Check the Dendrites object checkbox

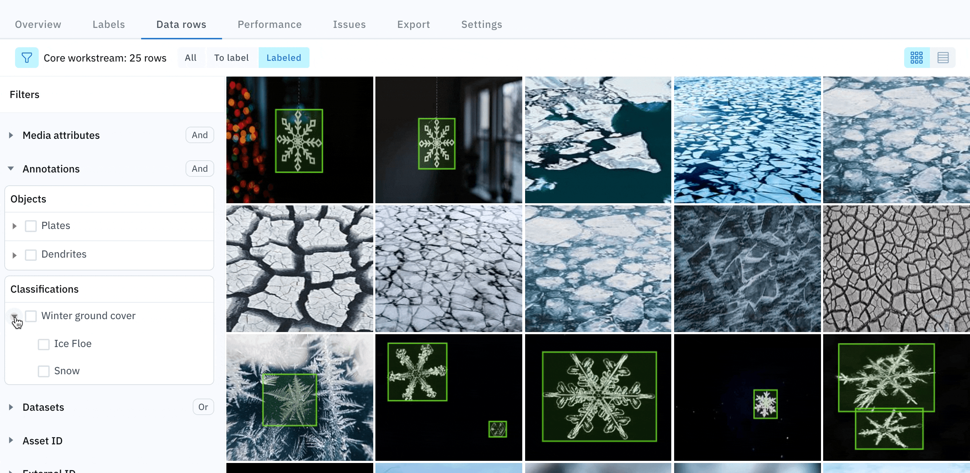pos(31,254)
